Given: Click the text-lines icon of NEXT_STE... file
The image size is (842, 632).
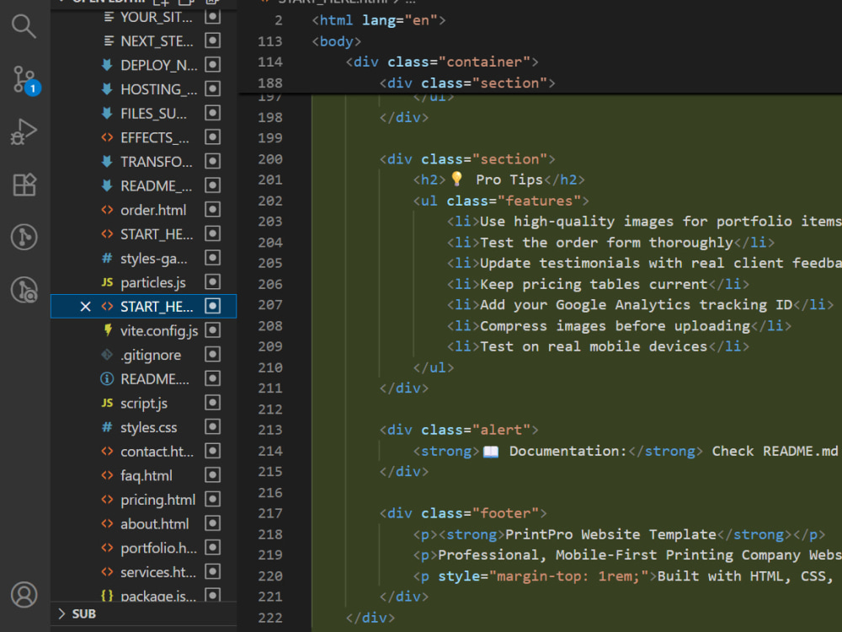Looking at the screenshot, I should click(108, 40).
